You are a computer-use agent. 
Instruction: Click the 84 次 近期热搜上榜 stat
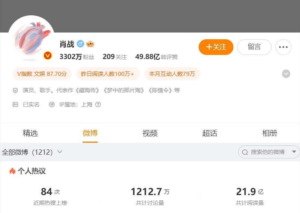coord(50,196)
